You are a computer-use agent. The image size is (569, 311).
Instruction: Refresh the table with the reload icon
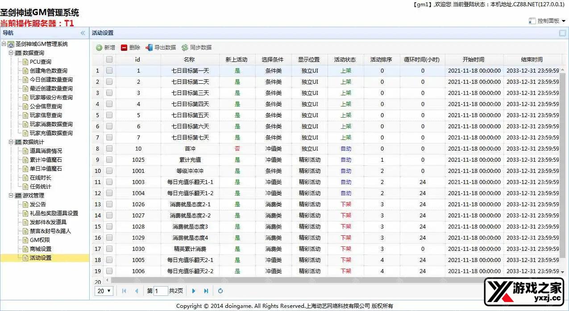coord(220,291)
